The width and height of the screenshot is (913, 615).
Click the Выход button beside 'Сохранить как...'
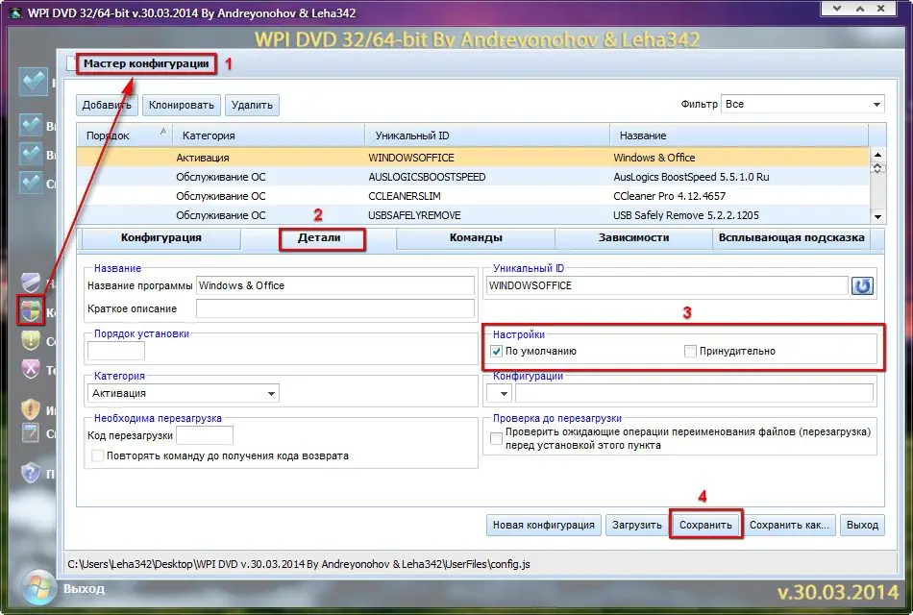pos(862,525)
